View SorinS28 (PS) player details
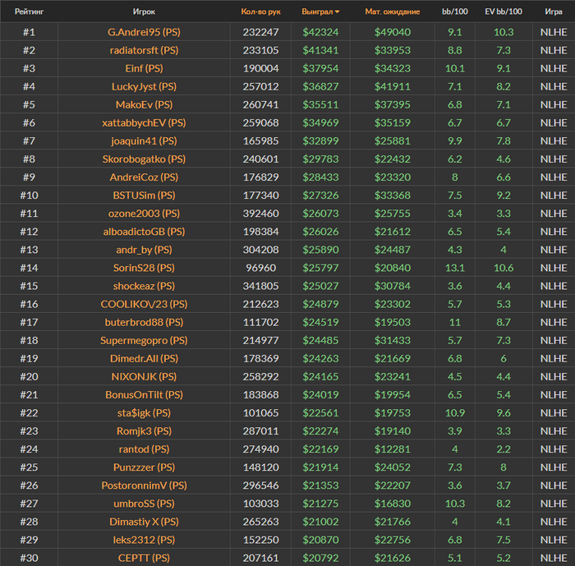 pyautogui.click(x=144, y=268)
